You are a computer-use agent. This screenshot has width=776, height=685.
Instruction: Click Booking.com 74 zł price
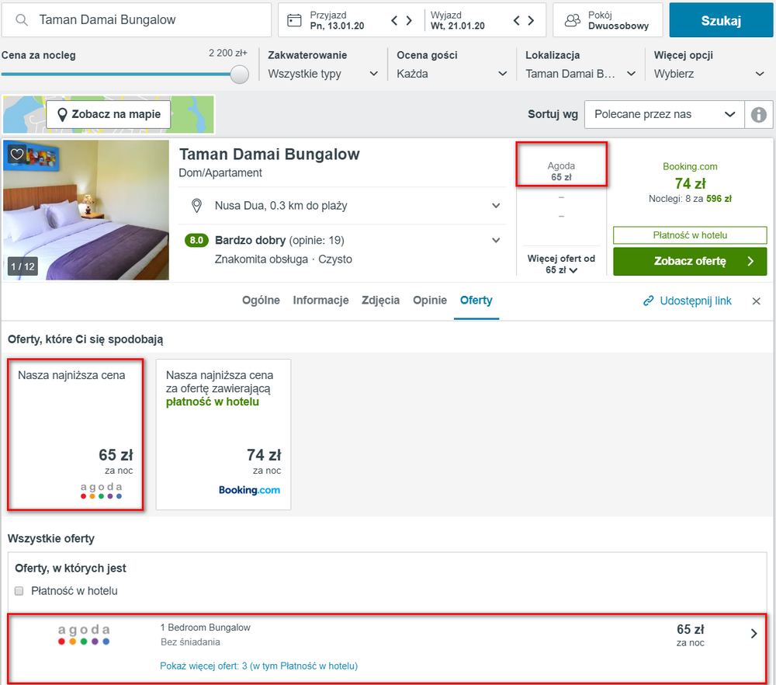pyautogui.click(x=690, y=184)
